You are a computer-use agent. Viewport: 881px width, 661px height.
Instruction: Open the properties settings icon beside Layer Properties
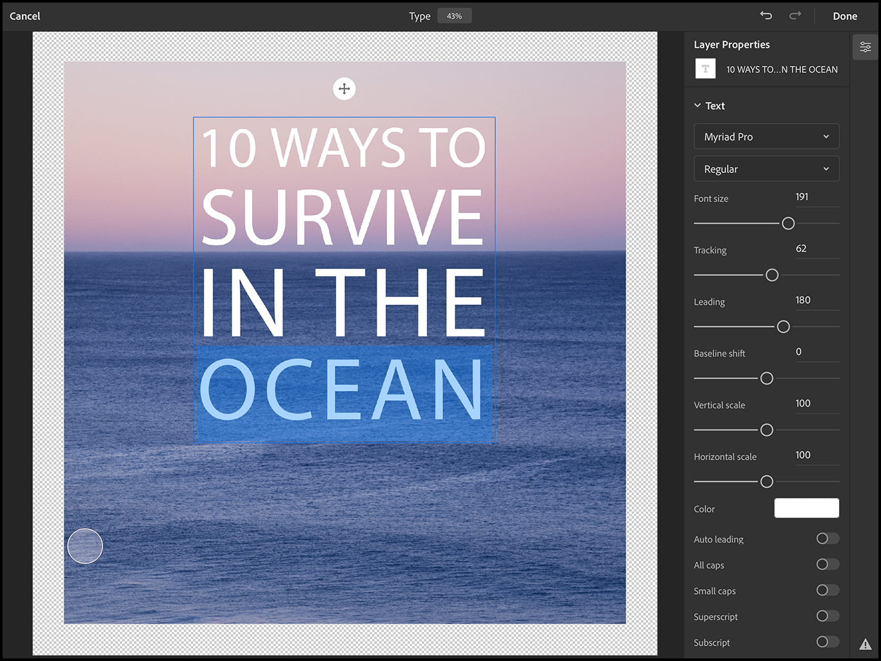[865, 47]
